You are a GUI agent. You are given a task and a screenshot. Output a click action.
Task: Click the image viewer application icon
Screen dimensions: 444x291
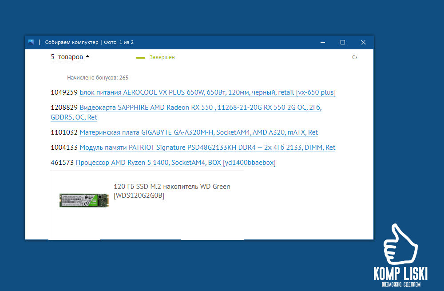[31, 42]
